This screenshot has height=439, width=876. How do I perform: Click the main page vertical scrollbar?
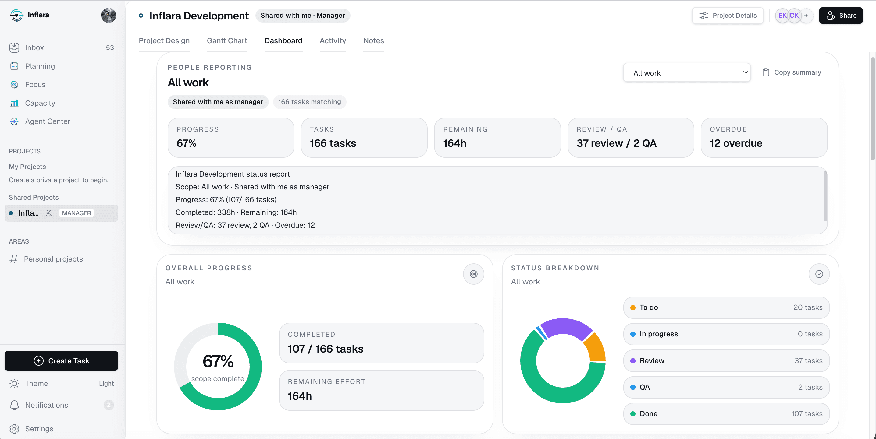click(873, 109)
